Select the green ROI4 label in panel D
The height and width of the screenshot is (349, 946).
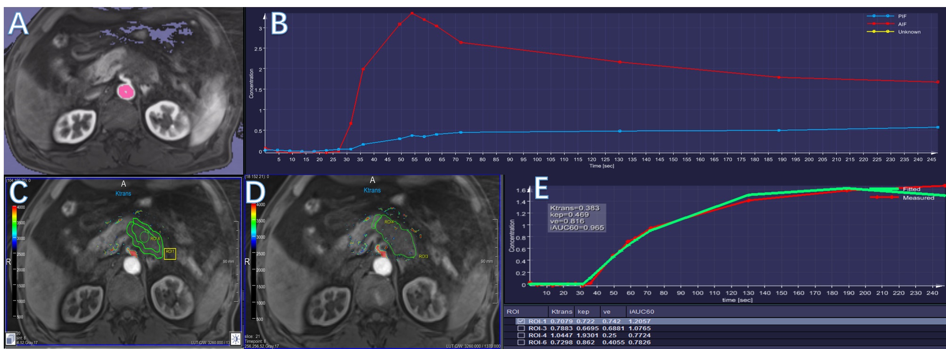pos(389,222)
